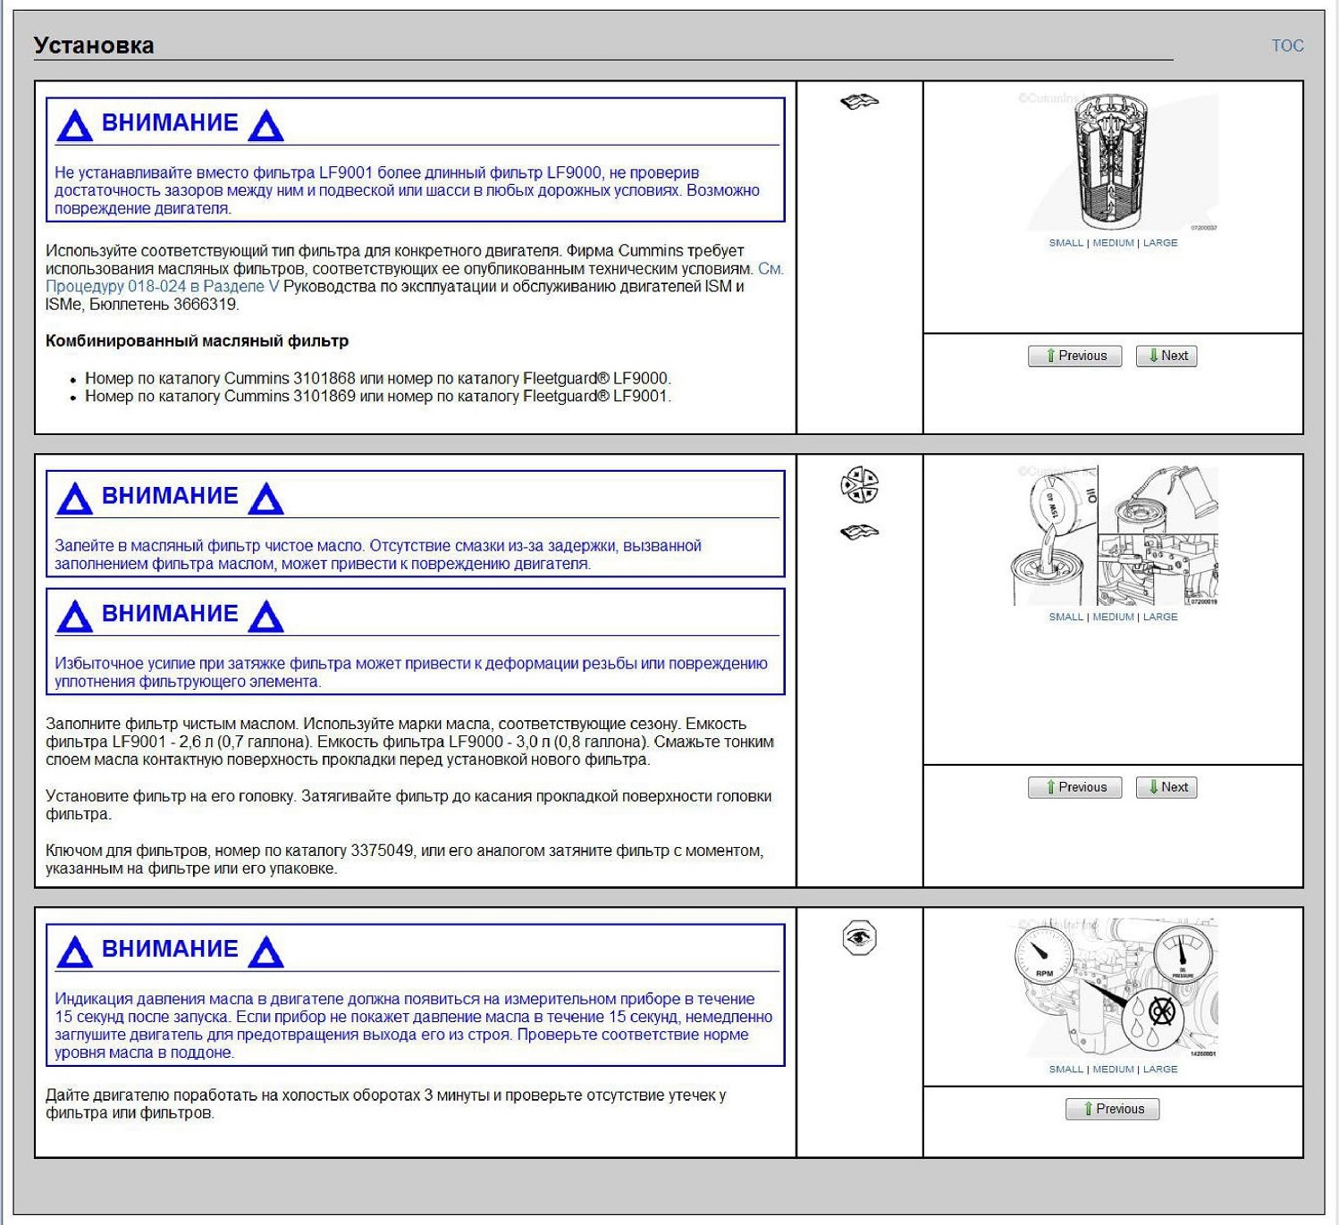The width and height of the screenshot is (1339, 1225).
Task: Select SMALL size under filter cutaway image
Action: click(1065, 243)
